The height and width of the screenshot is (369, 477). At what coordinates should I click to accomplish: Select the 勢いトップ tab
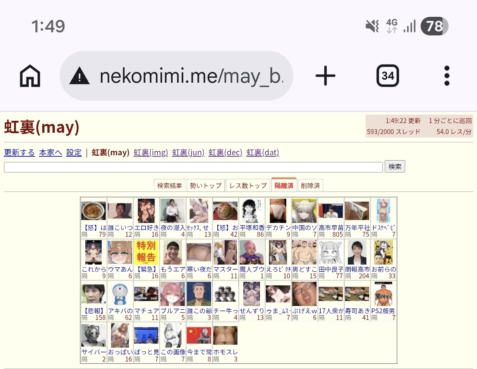[205, 185]
